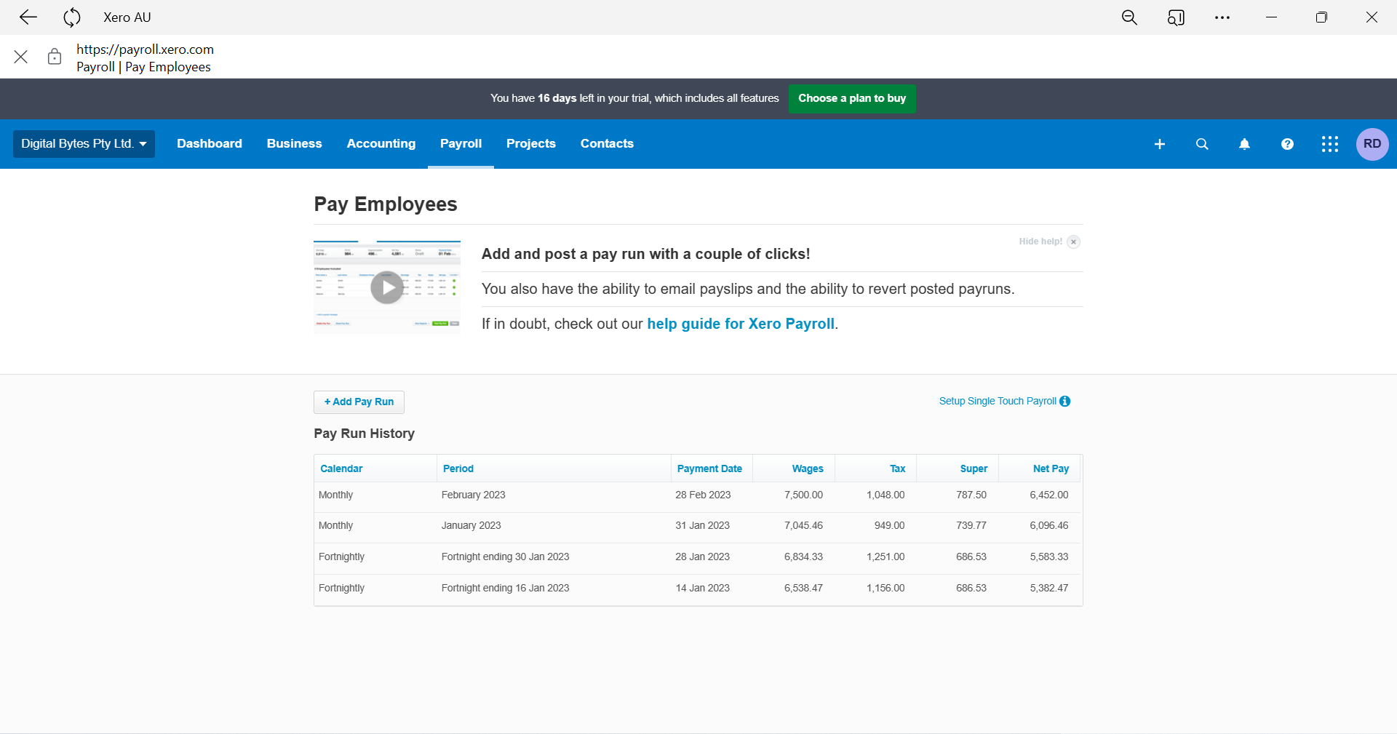
Task: Open the Accounting menu
Action: (x=381, y=144)
